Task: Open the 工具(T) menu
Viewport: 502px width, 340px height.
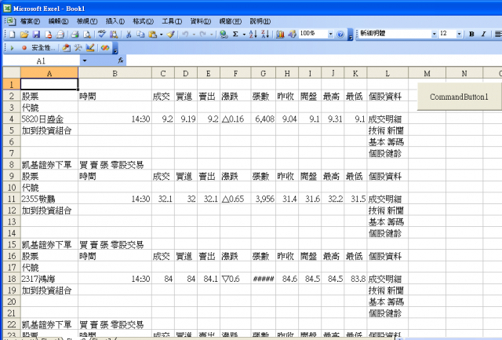Action: pos(172,21)
